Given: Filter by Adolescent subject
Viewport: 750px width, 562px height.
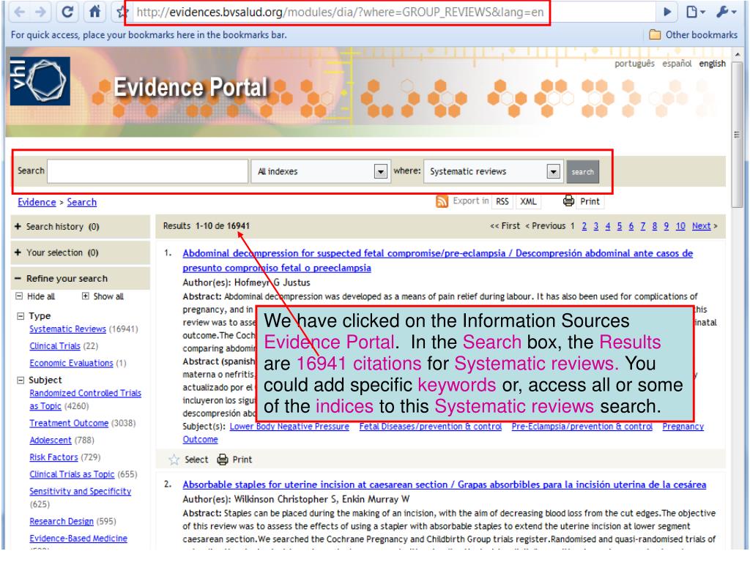Looking at the screenshot, I should [x=51, y=440].
